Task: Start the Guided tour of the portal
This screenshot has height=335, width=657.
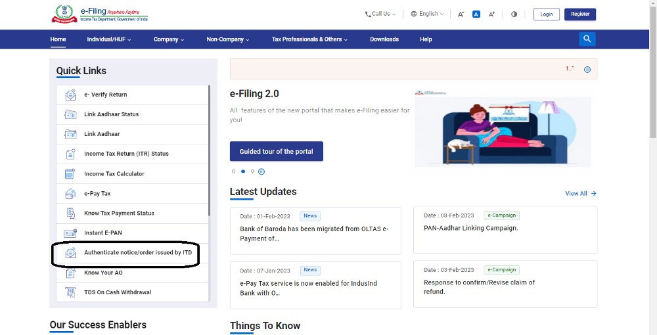Action: click(276, 152)
